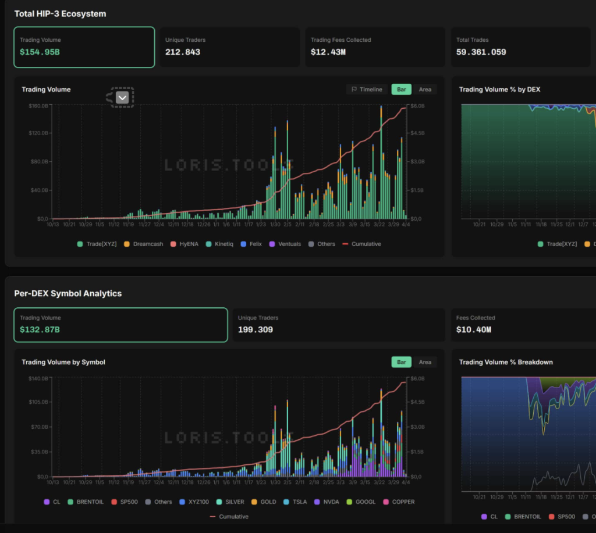Click the COPPER legend color swatch

coord(386,502)
